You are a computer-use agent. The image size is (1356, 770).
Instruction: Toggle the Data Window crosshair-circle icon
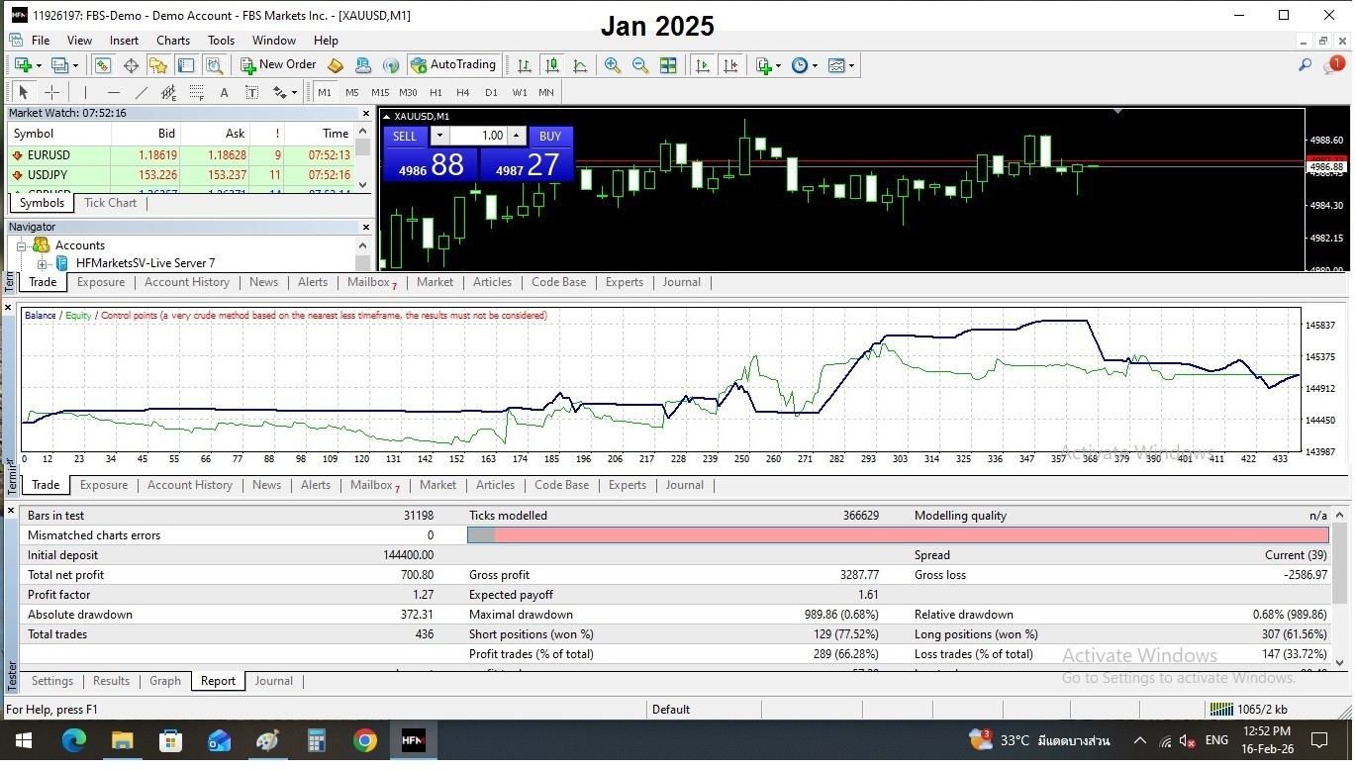pyautogui.click(x=131, y=65)
